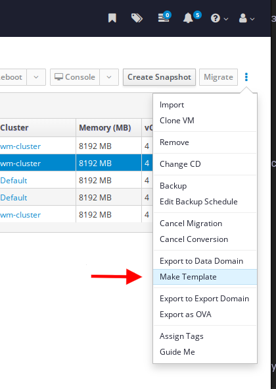Open the first Default cluster link
Viewport: 276px width, 389px height.
coord(13,181)
